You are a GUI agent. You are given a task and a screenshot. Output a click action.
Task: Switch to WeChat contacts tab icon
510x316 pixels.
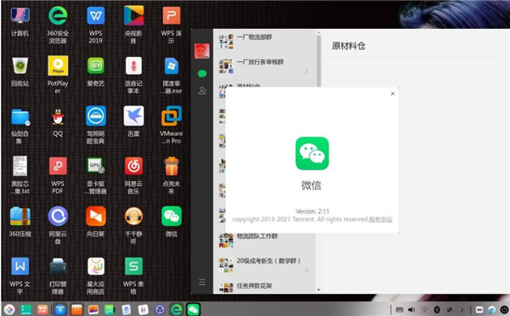pos(202,91)
